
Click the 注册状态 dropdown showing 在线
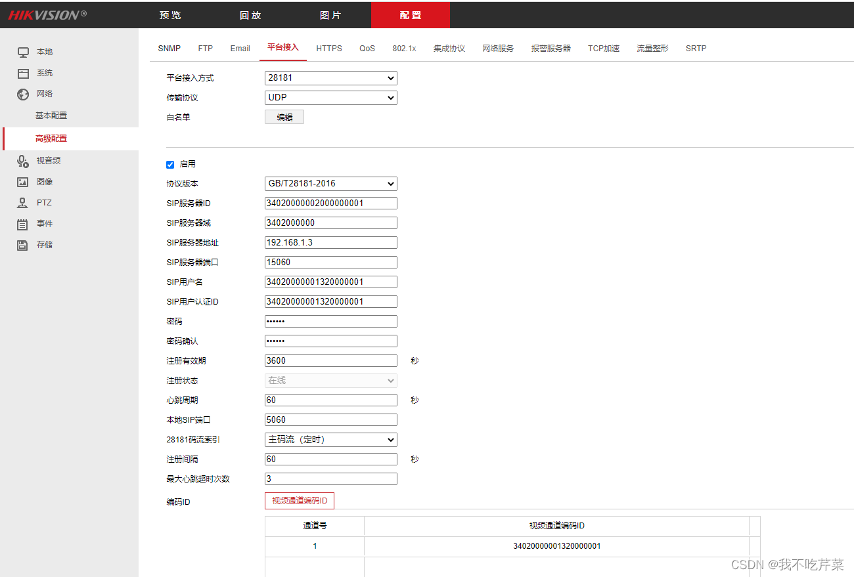331,381
